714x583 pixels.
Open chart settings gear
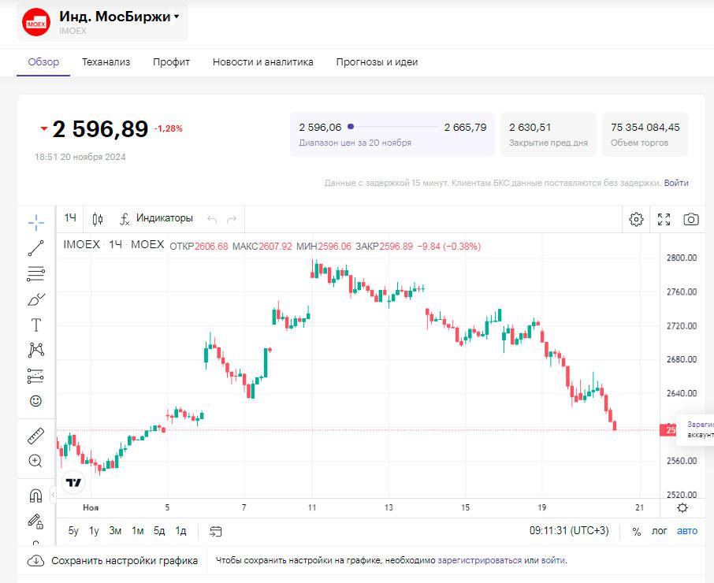coord(636,219)
